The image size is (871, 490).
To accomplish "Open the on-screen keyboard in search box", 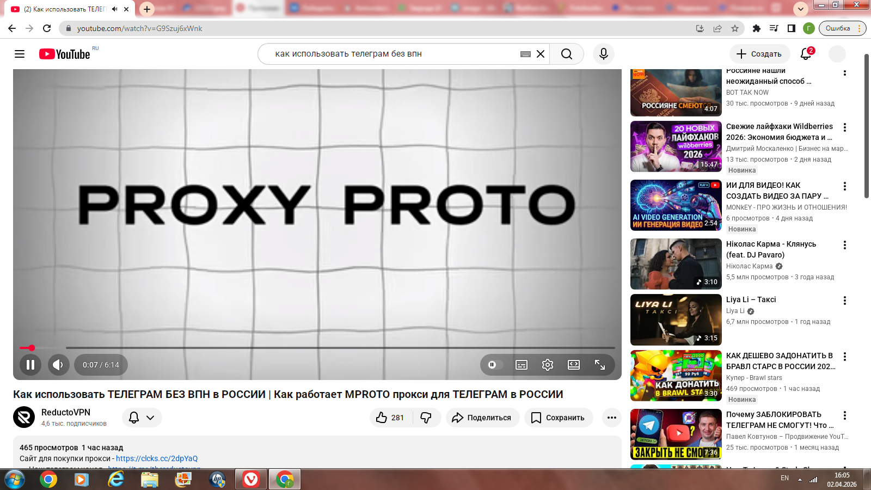I will tap(525, 54).
